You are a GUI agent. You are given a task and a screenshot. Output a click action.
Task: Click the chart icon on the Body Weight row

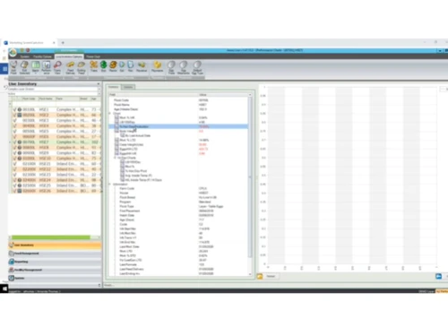coord(116,131)
